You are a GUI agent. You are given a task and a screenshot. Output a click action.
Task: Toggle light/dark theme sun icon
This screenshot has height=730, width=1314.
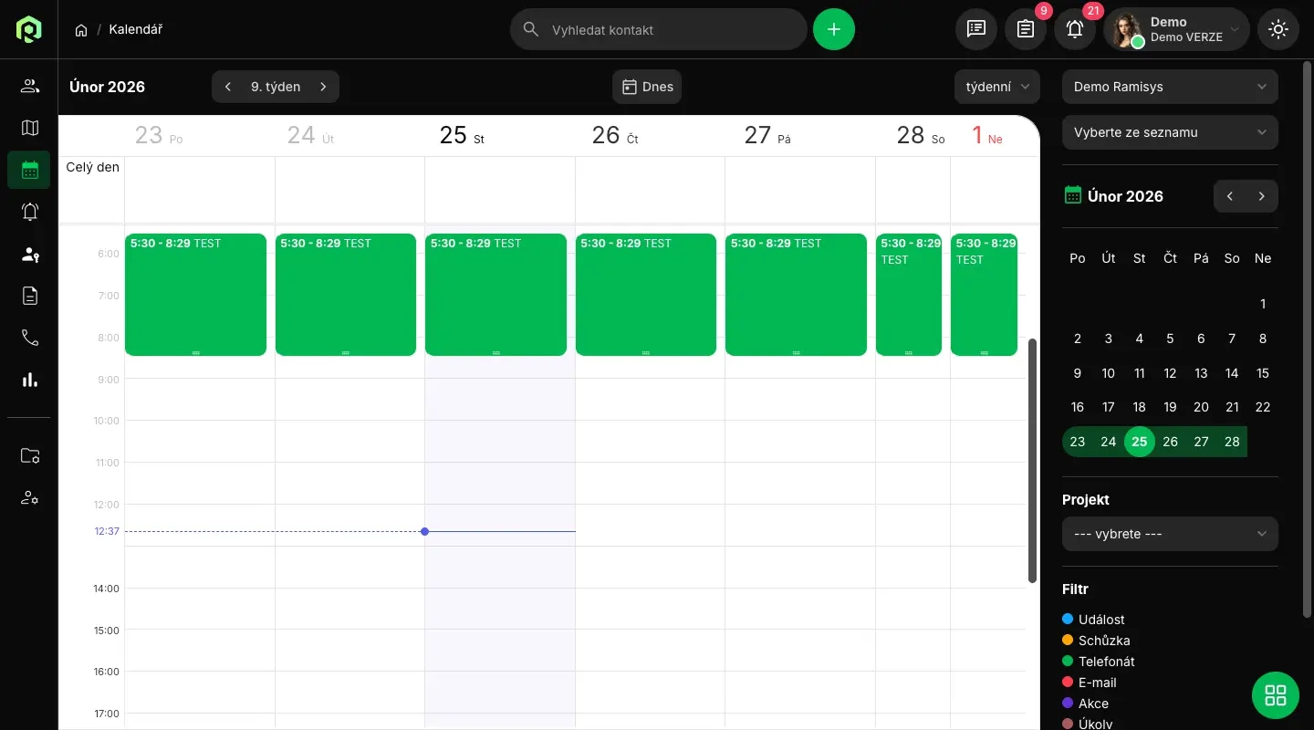(1278, 29)
